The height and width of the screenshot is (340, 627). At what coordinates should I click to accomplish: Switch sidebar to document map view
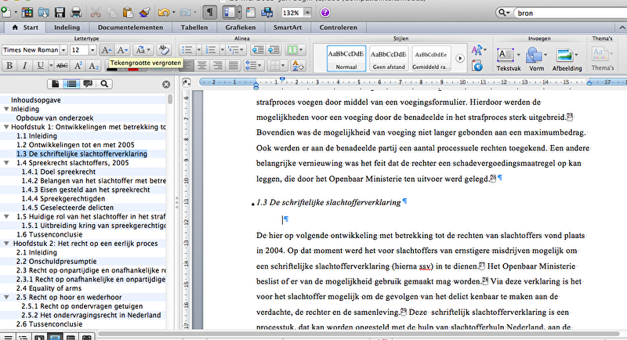pos(72,84)
